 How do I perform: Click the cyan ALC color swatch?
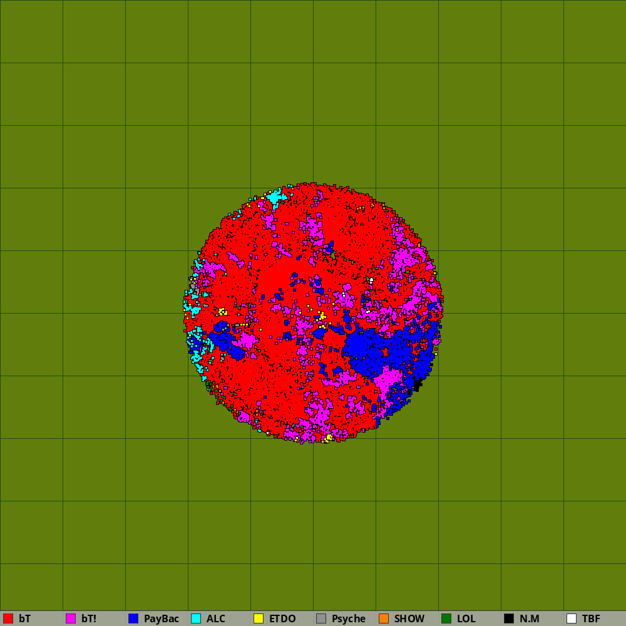coord(196,618)
